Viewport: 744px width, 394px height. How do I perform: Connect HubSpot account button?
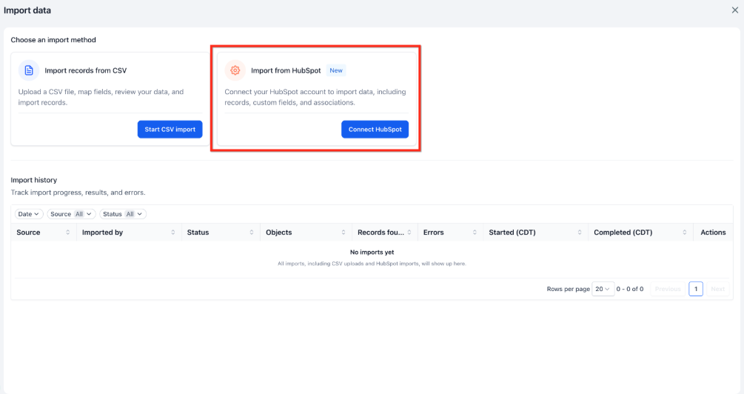point(375,129)
